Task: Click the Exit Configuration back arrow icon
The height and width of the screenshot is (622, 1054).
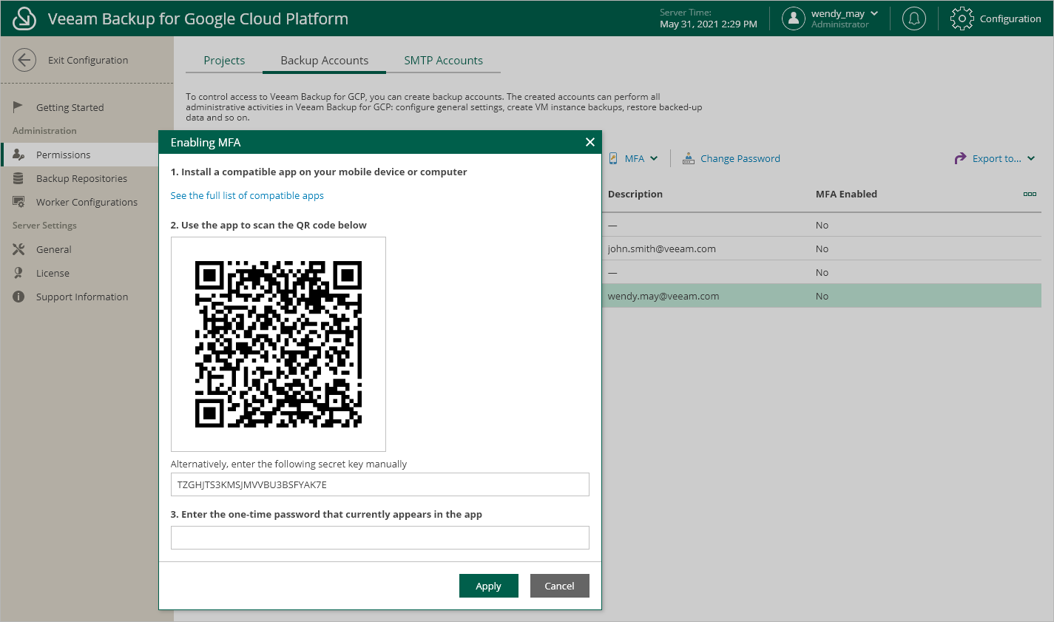Action: [24, 60]
